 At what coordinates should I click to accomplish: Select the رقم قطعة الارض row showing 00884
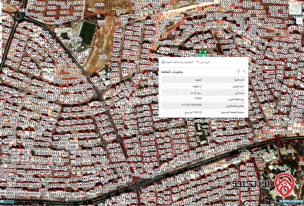(x=199, y=98)
